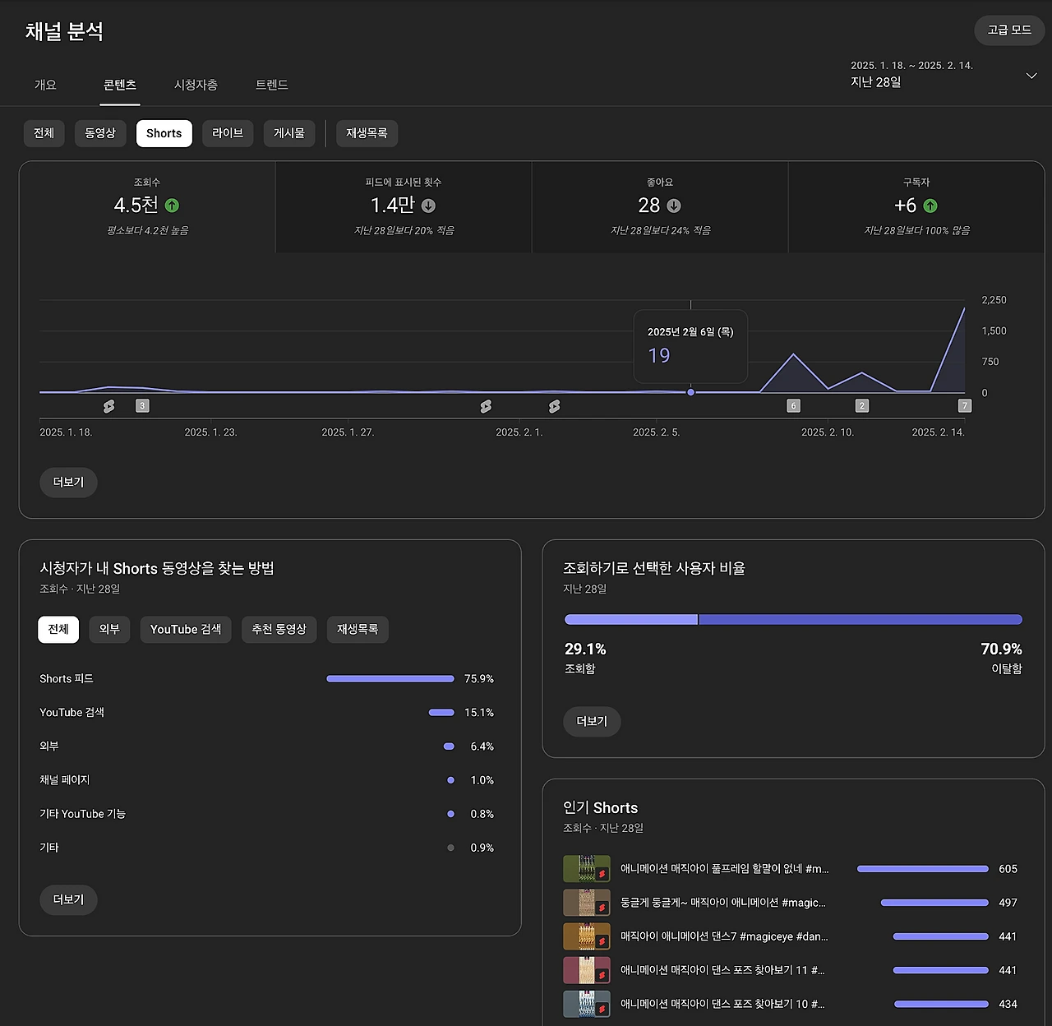Click the second Shorts marker icon before 2025.2.5
The width and height of the screenshot is (1052, 1026).
(554, 405)
